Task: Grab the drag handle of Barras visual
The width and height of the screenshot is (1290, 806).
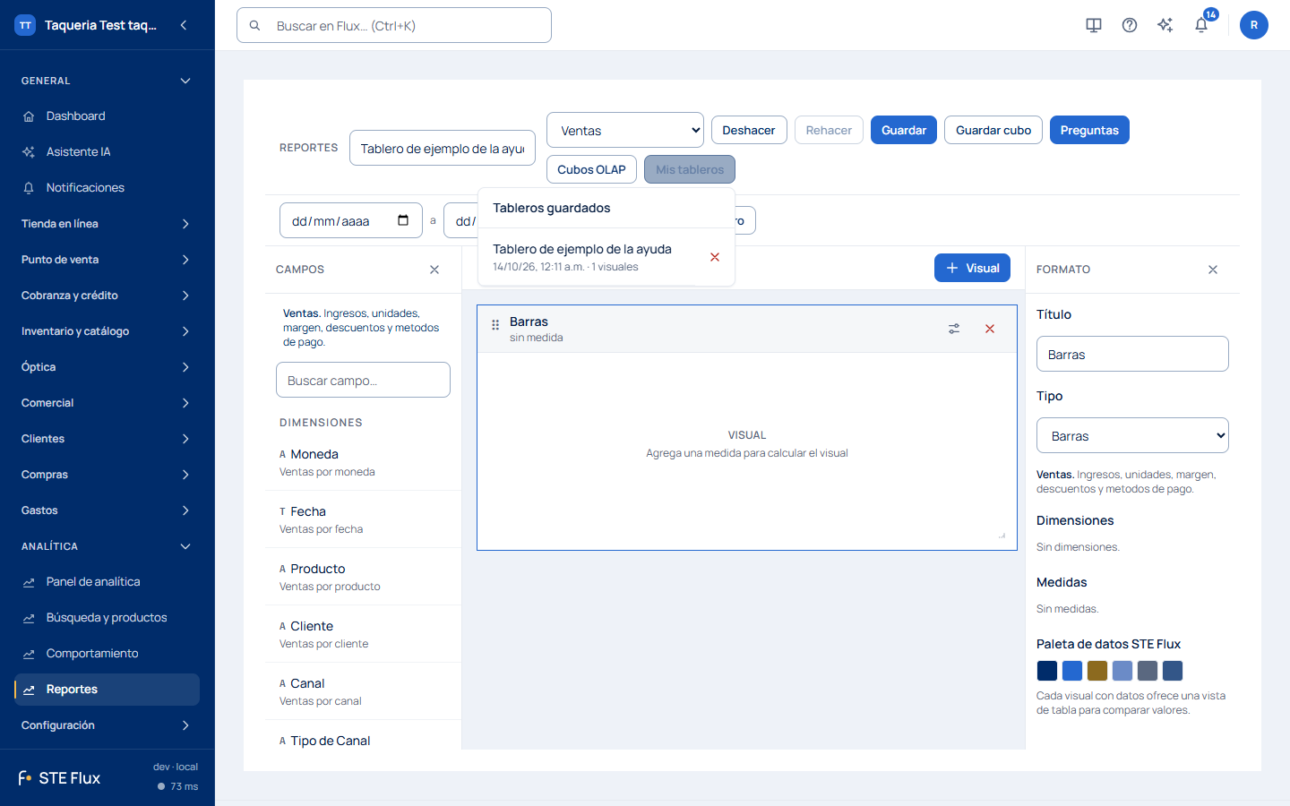Action: (495, 325)
